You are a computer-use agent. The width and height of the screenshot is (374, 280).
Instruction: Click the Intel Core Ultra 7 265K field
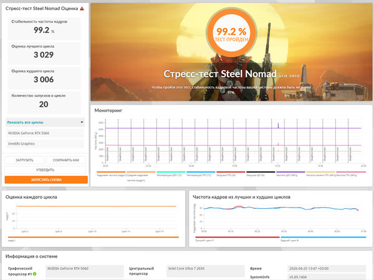tap(206, 271)
